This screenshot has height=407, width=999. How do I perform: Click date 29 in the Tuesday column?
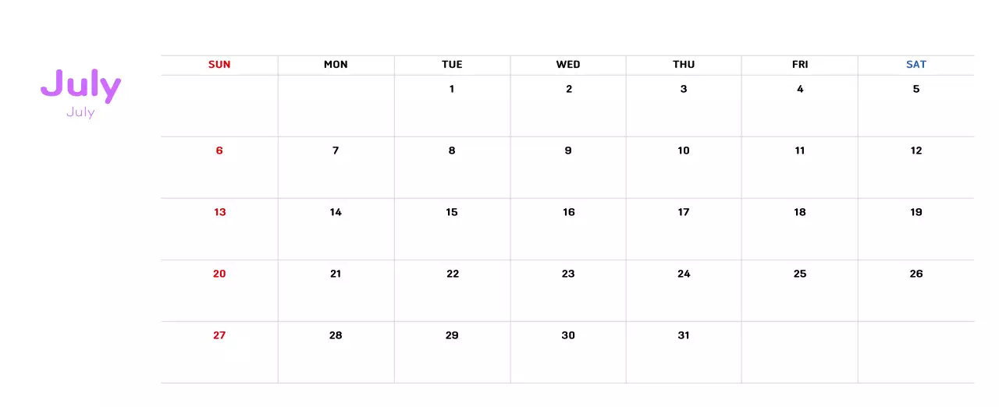pyautogui.click(x=452, y=335)
